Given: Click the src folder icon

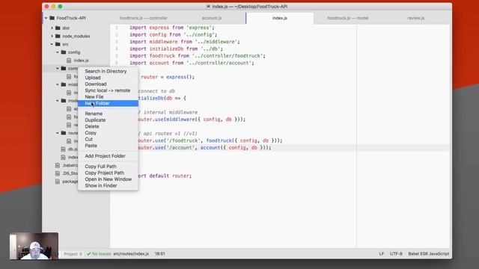Looking at the screenshot, I should click(x=58, y=44).
